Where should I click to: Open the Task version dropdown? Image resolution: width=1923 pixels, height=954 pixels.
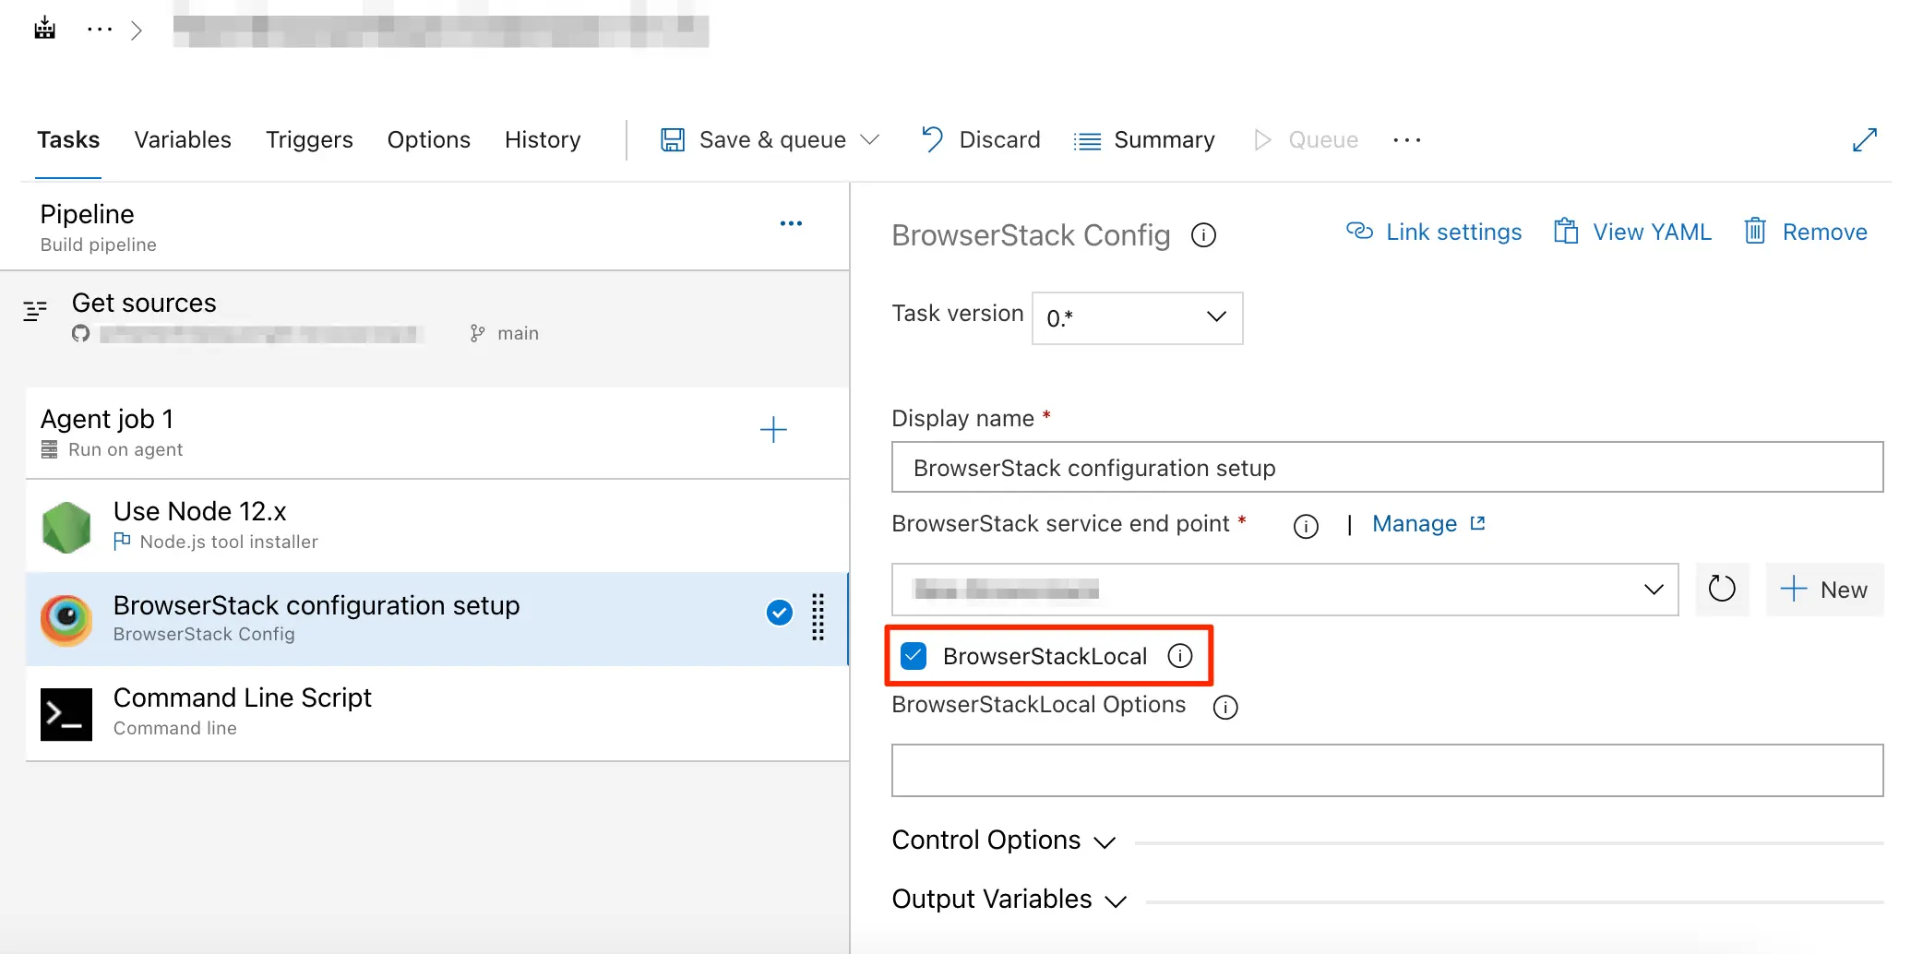tap(1137, 318)
